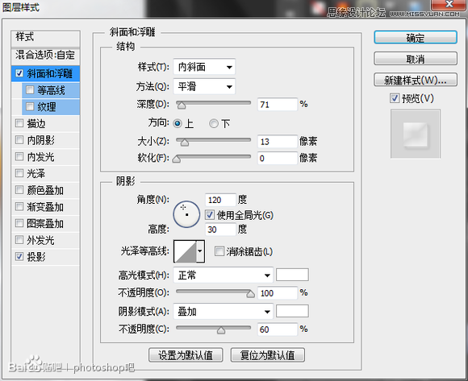Click the 深度(D) slider handle
Image resolution: width=468 pixels, height=381 pixels.
point(182,106)
